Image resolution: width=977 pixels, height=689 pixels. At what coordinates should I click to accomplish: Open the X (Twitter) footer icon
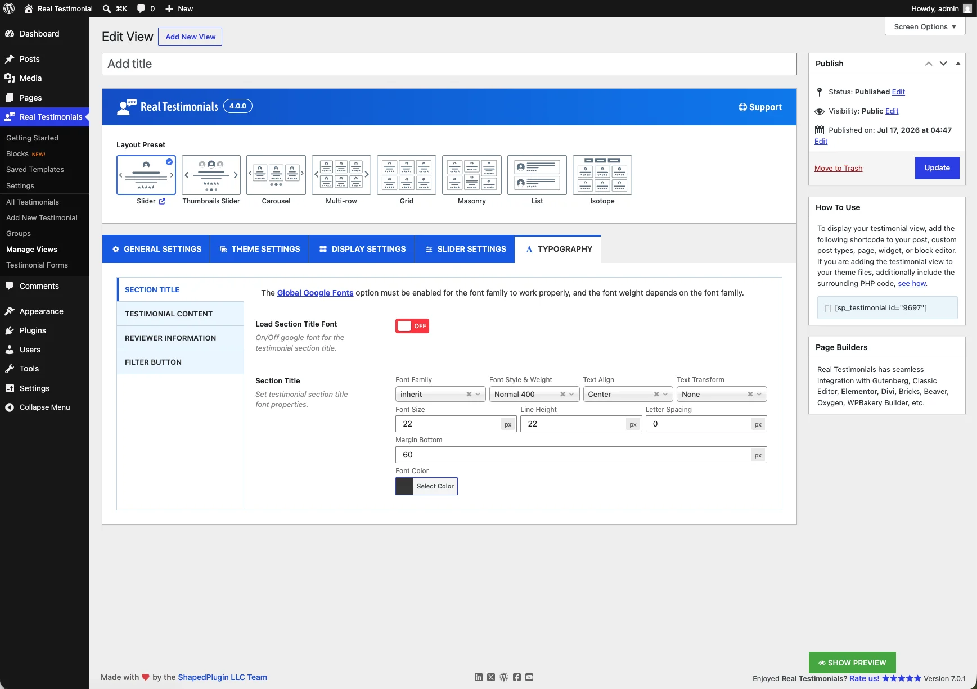coord(491,677)
